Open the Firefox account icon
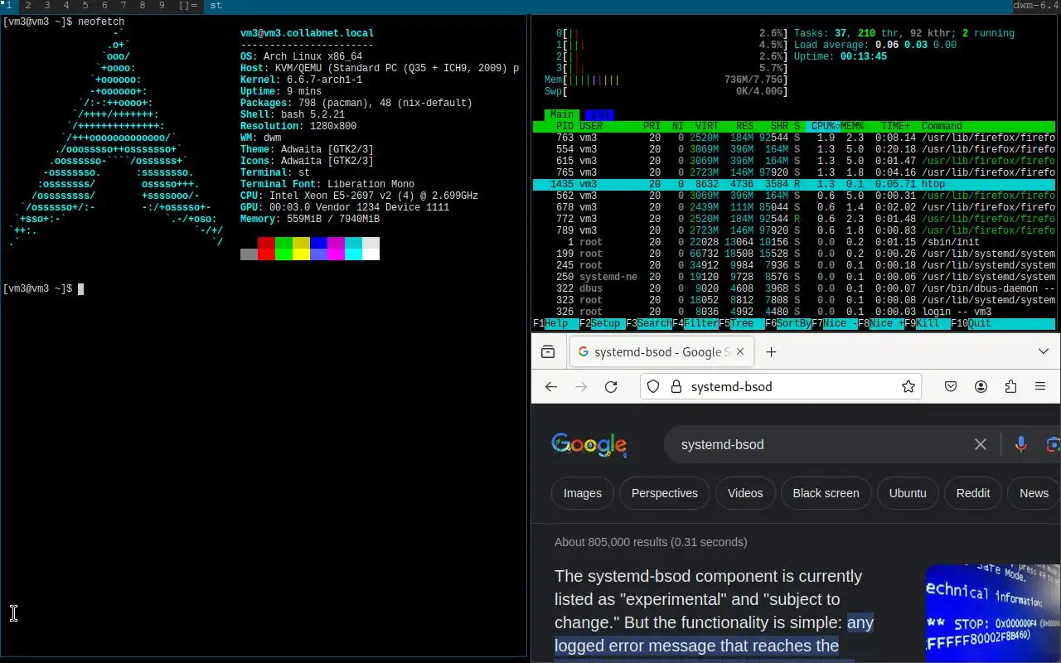The height and width of the screenshot is (663, 1061). click(x=981, y=387)
